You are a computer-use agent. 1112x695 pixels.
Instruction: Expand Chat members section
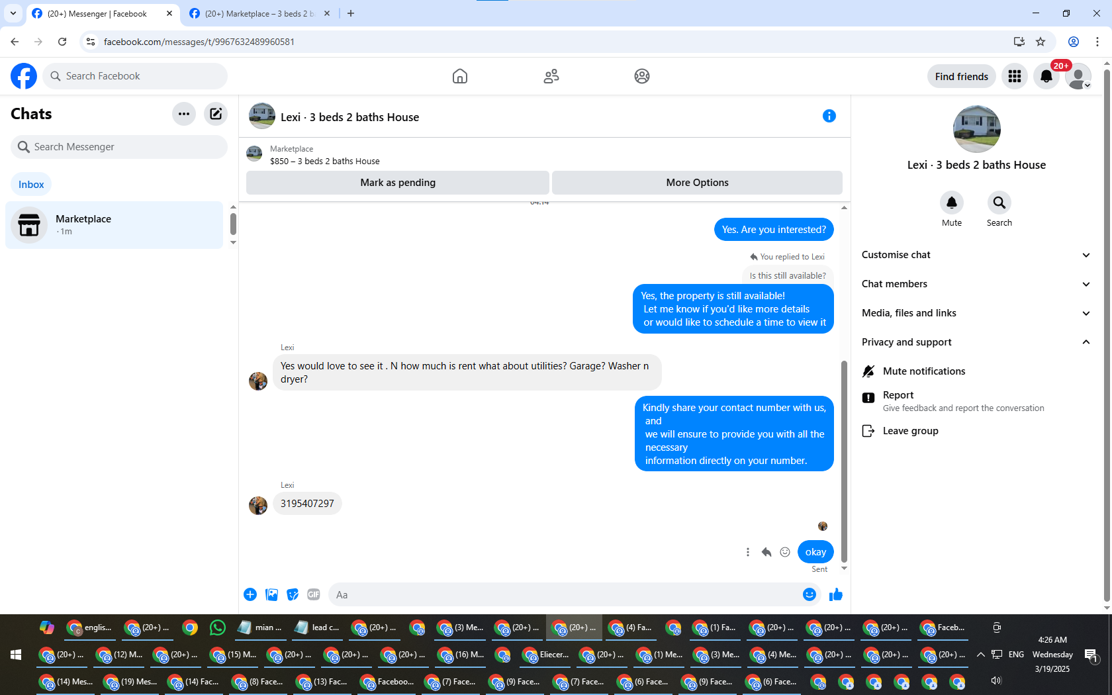(x=976, y=284)
